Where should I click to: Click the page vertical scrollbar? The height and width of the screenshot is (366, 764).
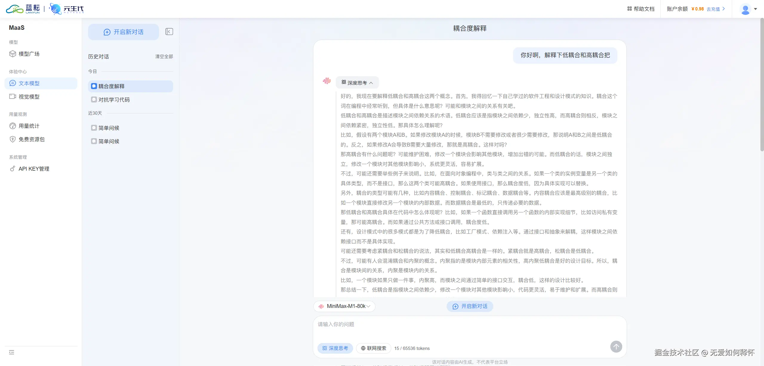pos(762,85)
